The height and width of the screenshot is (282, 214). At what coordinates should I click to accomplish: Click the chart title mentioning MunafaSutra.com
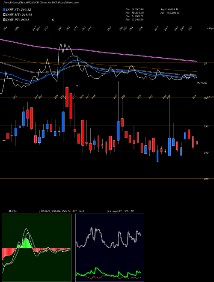[41, 3]
